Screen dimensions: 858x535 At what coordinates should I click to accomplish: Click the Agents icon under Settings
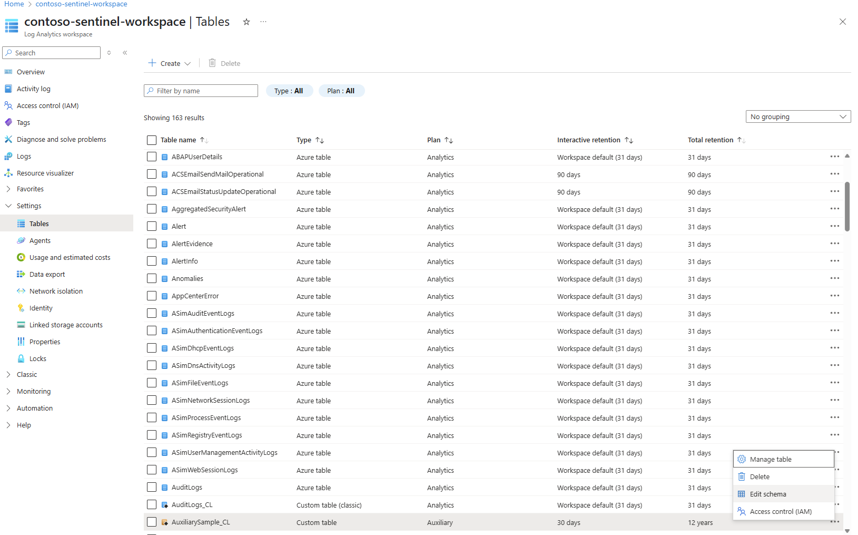pyautogui.click(x=21, y=240)
